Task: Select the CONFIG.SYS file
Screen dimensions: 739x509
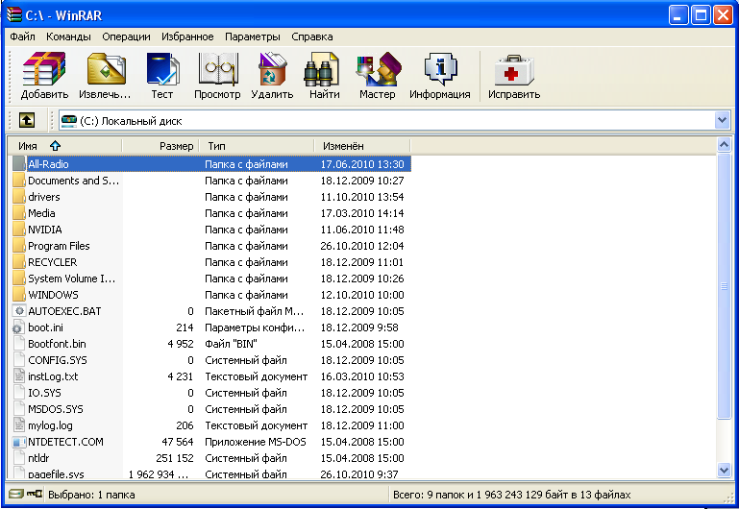Action: 58,360
